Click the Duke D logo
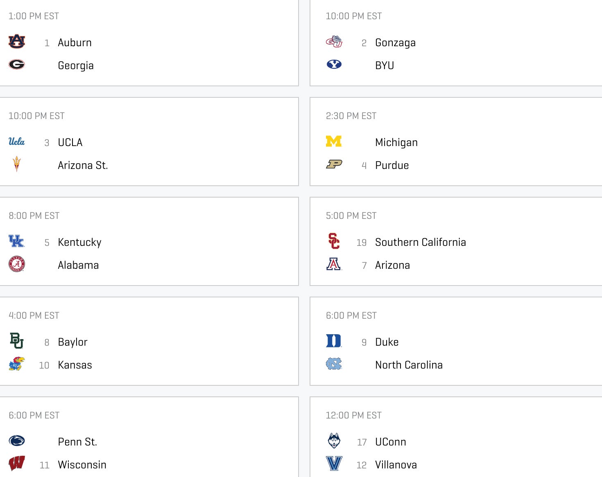This screenshot has width=602, height=477. pos(334,341)
